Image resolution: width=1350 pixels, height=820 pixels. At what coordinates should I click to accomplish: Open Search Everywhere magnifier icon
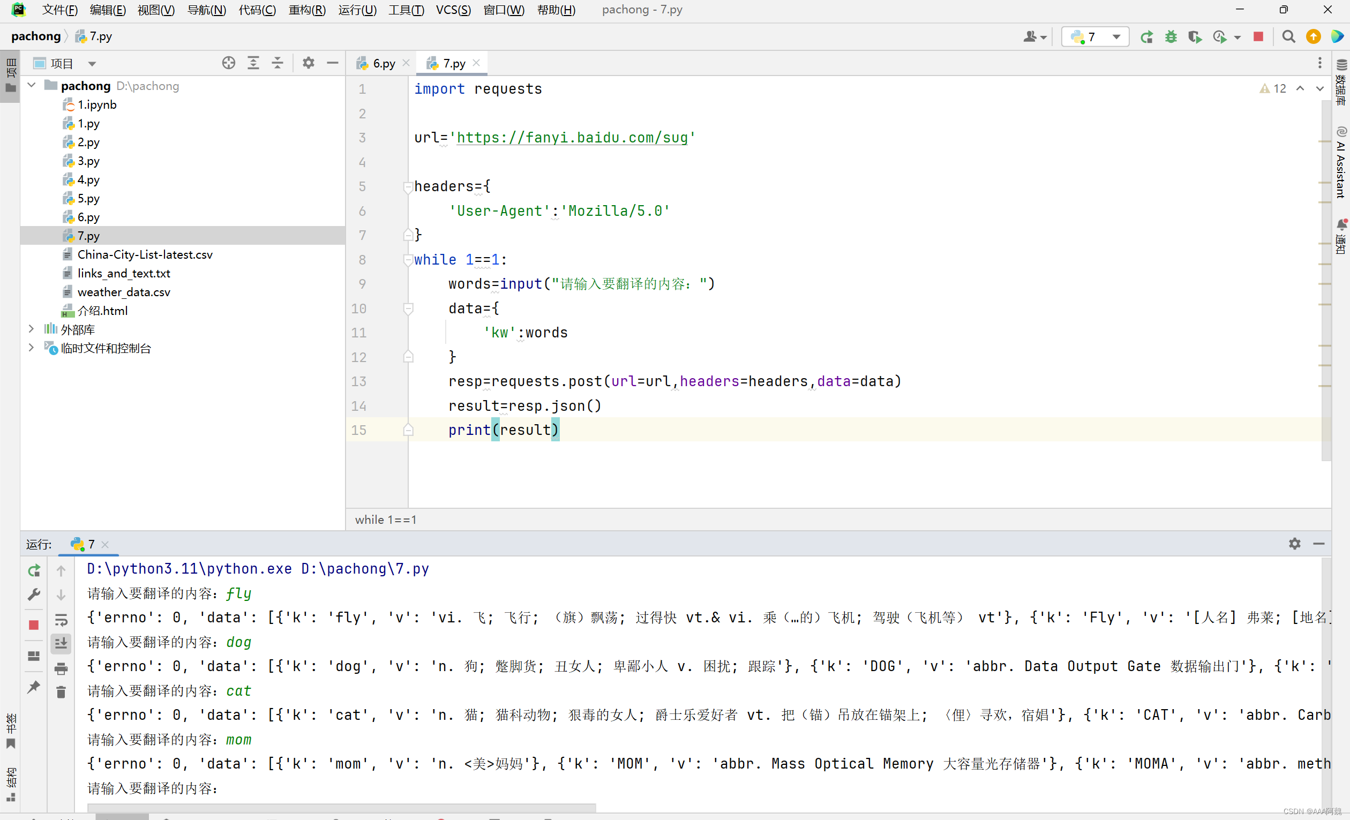tap(1288, 37)
